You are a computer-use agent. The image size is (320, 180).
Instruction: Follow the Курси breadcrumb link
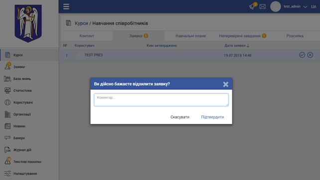click(81, 23)
